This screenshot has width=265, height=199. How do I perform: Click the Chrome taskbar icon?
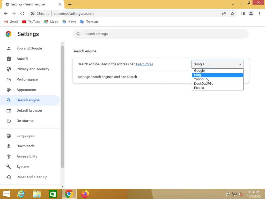click(69, 194)
